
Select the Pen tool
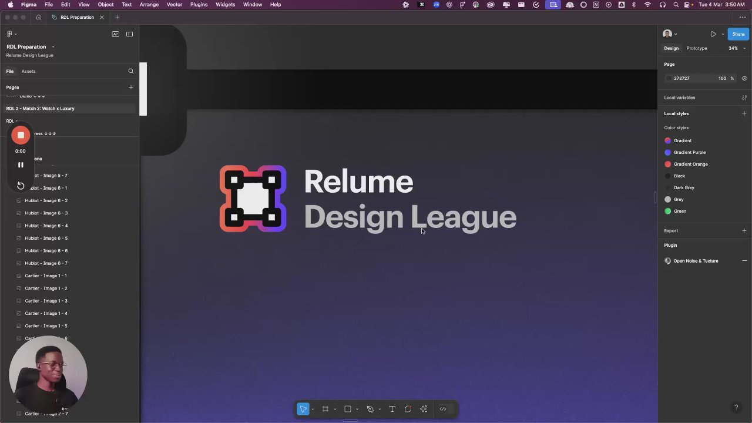tap(370, 409)
